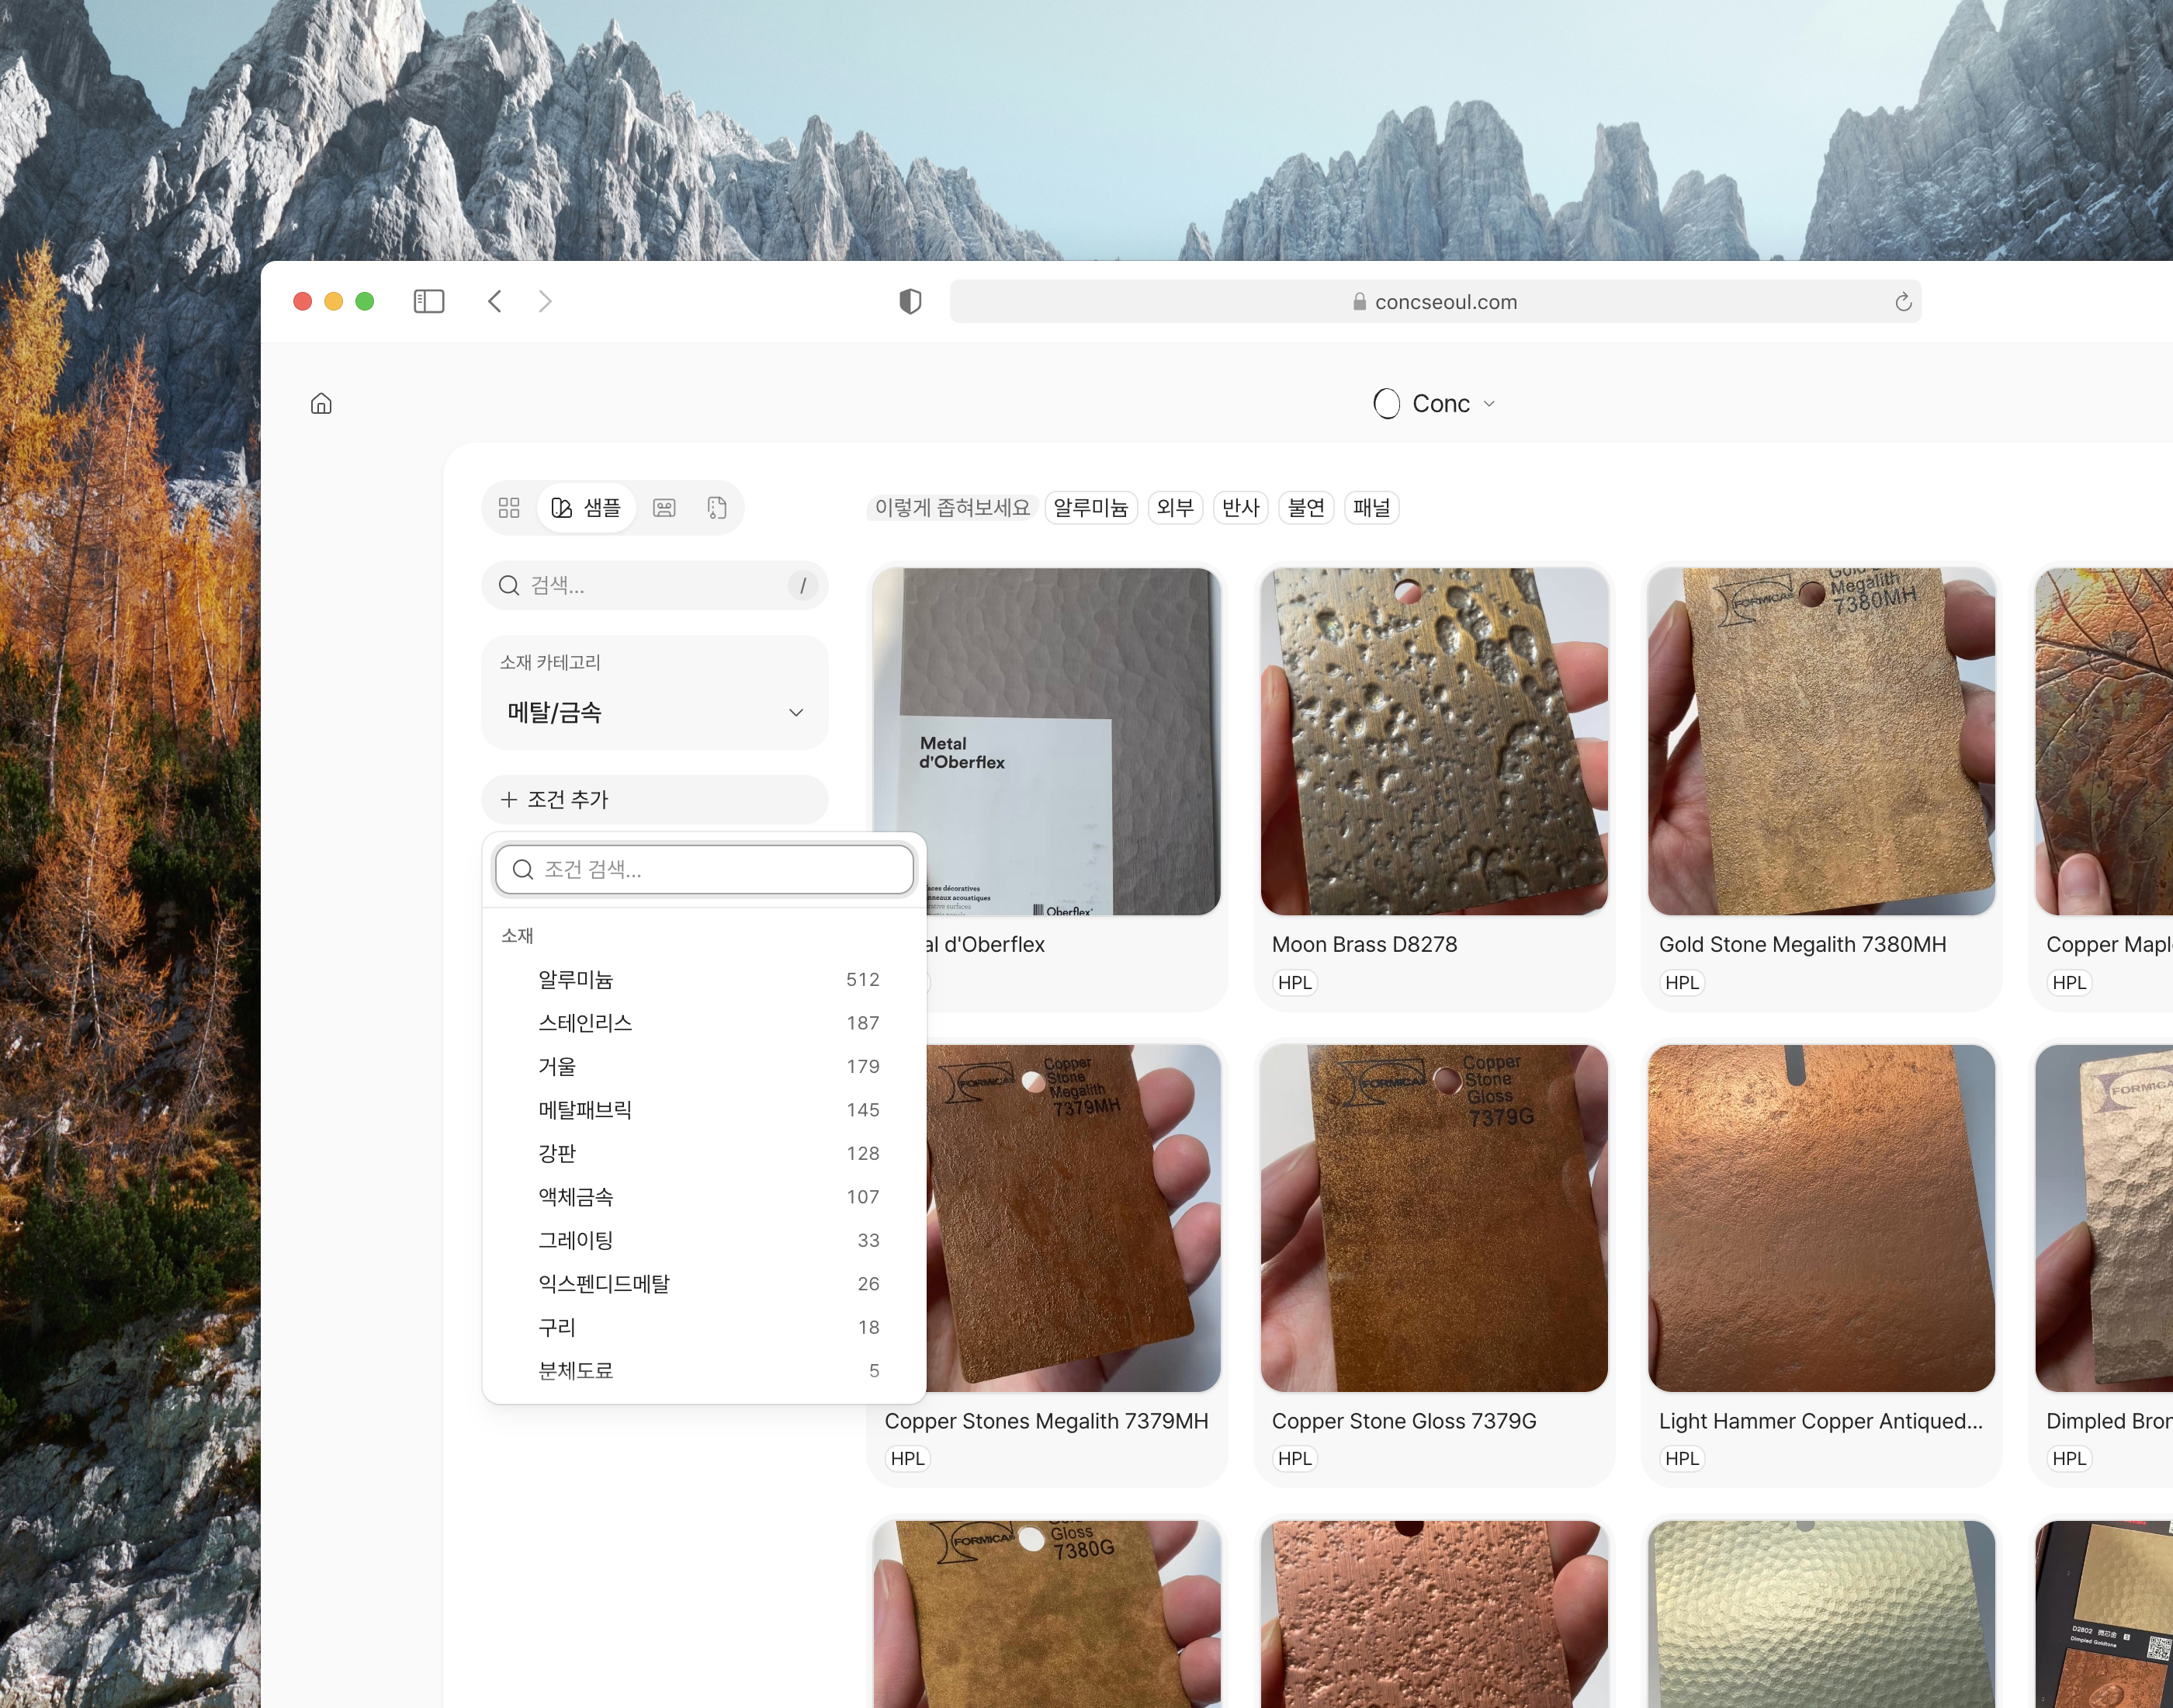This screenshot has width=2173, height=1708.
Task: Open the Gold Stone Megalith 7380MH image
Action: (x=1821, y=741)
